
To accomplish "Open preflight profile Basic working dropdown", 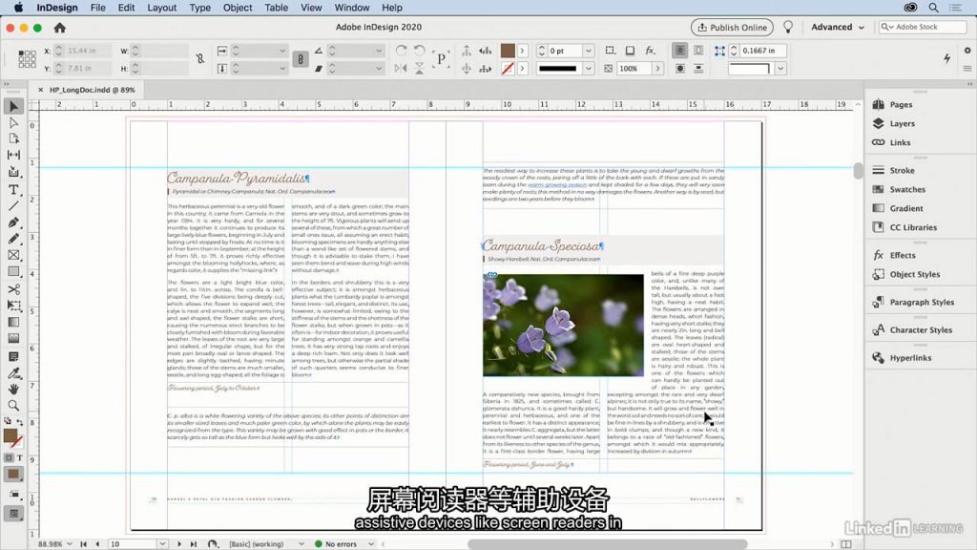I will (301, 543).
